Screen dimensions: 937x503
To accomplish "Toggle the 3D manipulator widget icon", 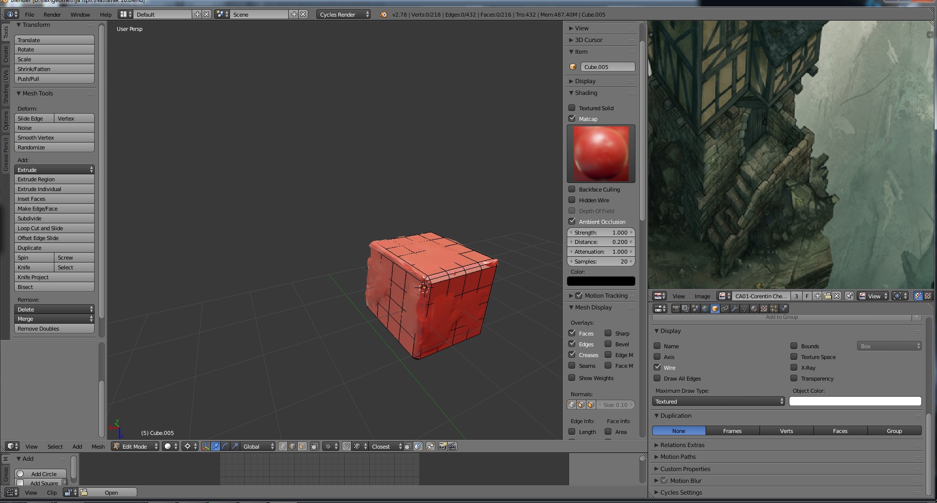I will (205, 446).
